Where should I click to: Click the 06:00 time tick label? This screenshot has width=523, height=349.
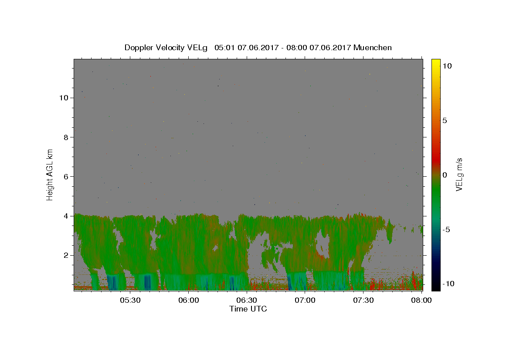pos(189,300)
